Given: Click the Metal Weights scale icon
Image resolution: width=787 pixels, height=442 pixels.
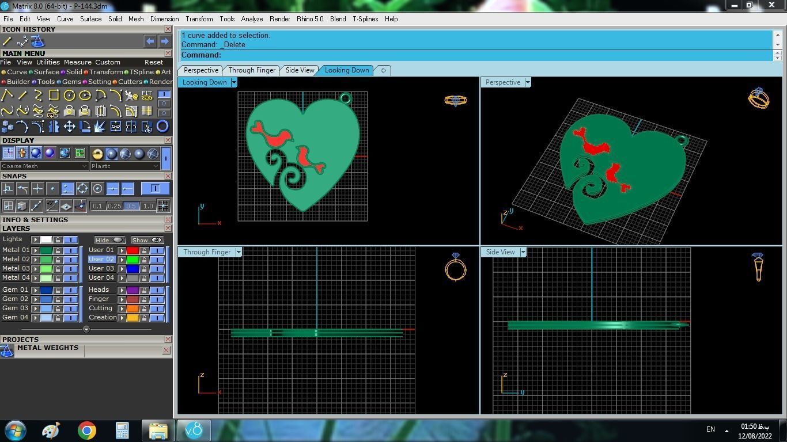Looking at the screenshot, I should click(x=7, y=350).
